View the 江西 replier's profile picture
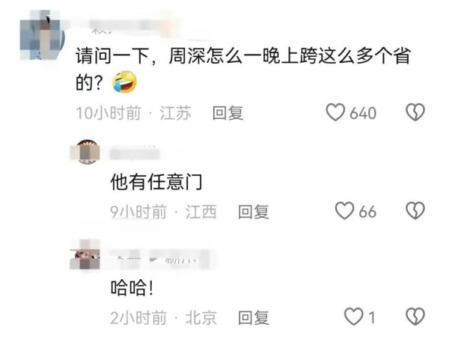 [85, 152]
